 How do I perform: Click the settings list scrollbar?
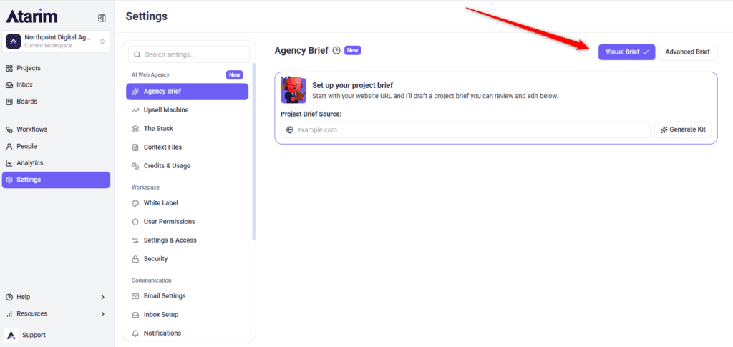[254, 152]
